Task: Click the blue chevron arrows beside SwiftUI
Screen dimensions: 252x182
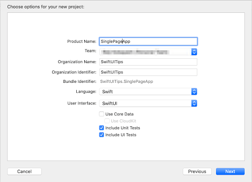Action: point(194,104)
